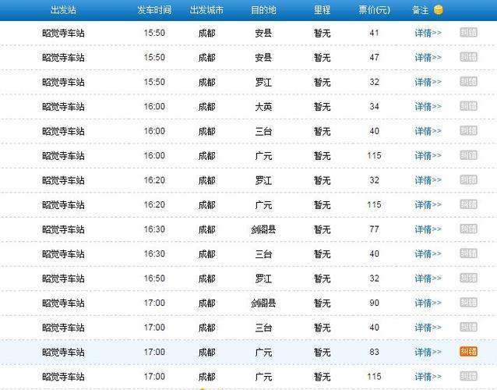497x390 pixels.
Task: Click the 备注 column header text
Action: (x=421, y=10)
